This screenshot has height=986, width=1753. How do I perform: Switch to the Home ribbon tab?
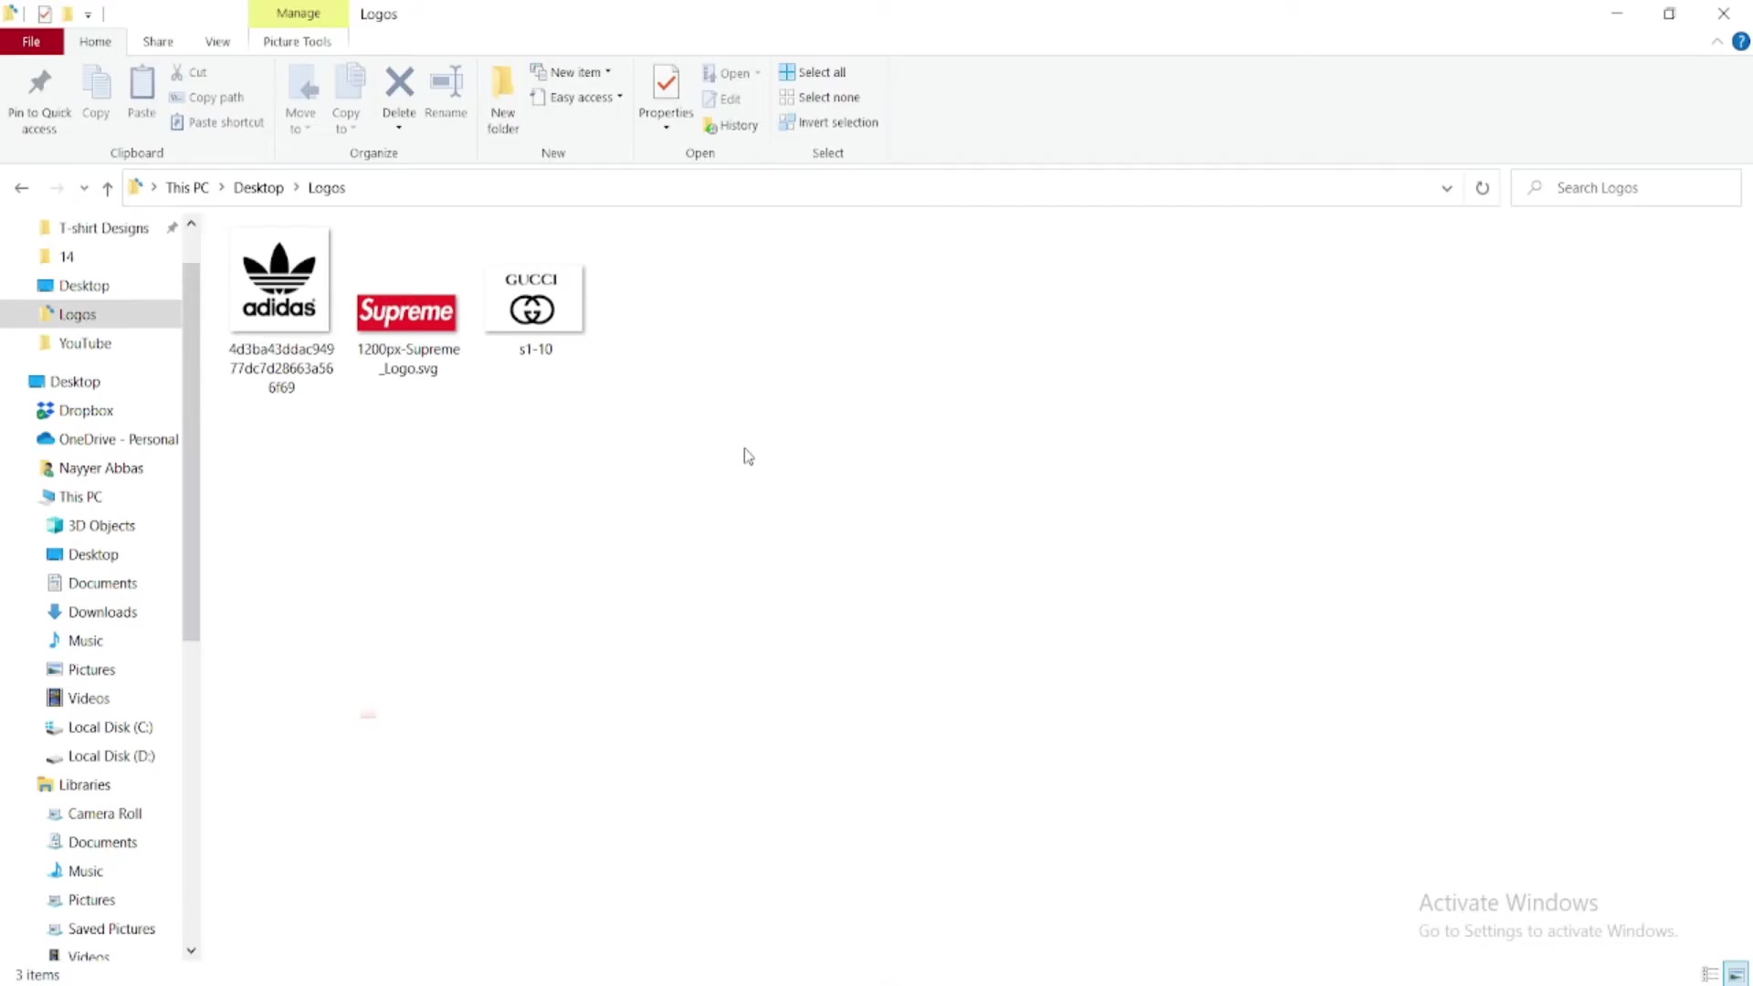click(x=95, y=41)
